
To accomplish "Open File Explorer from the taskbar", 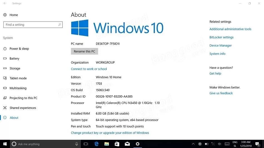I will click(107, 144).
